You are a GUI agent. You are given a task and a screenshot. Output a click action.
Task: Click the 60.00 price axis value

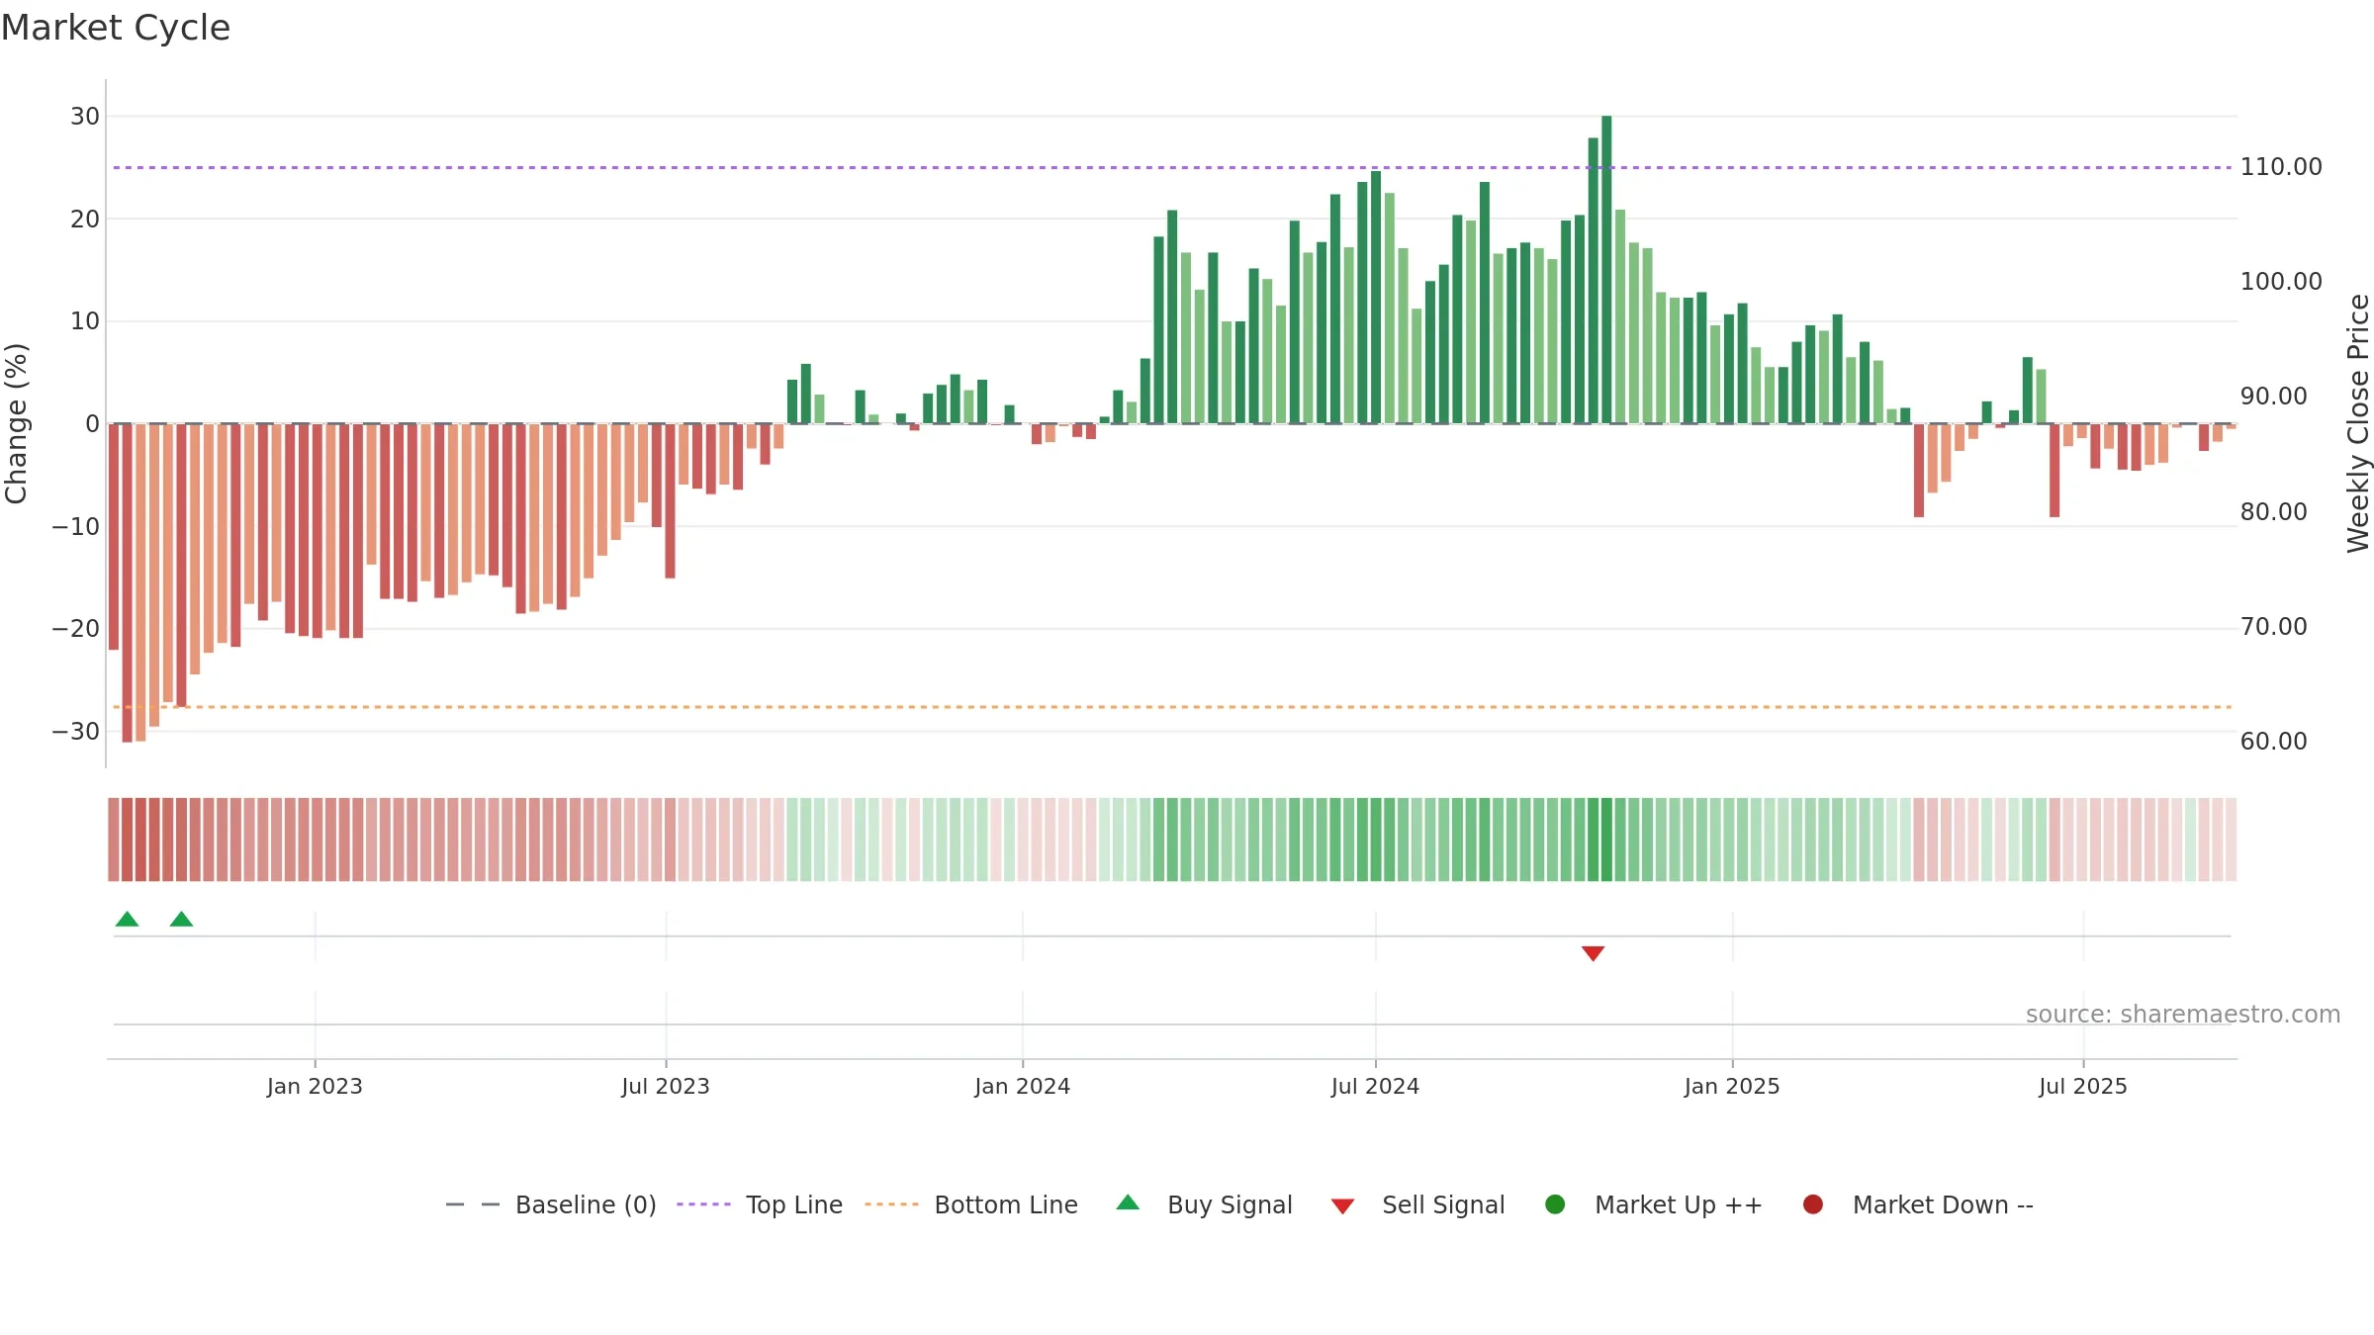click(x=2273, y=742)
